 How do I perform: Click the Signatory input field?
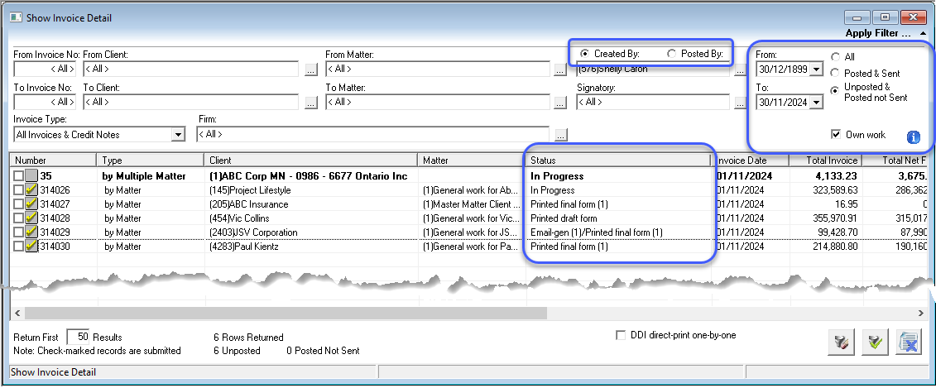(653, 102)
